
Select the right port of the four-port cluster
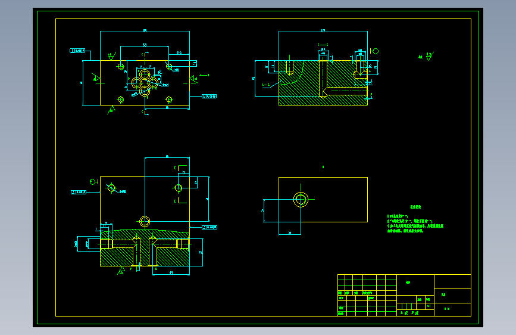[153, 82]
